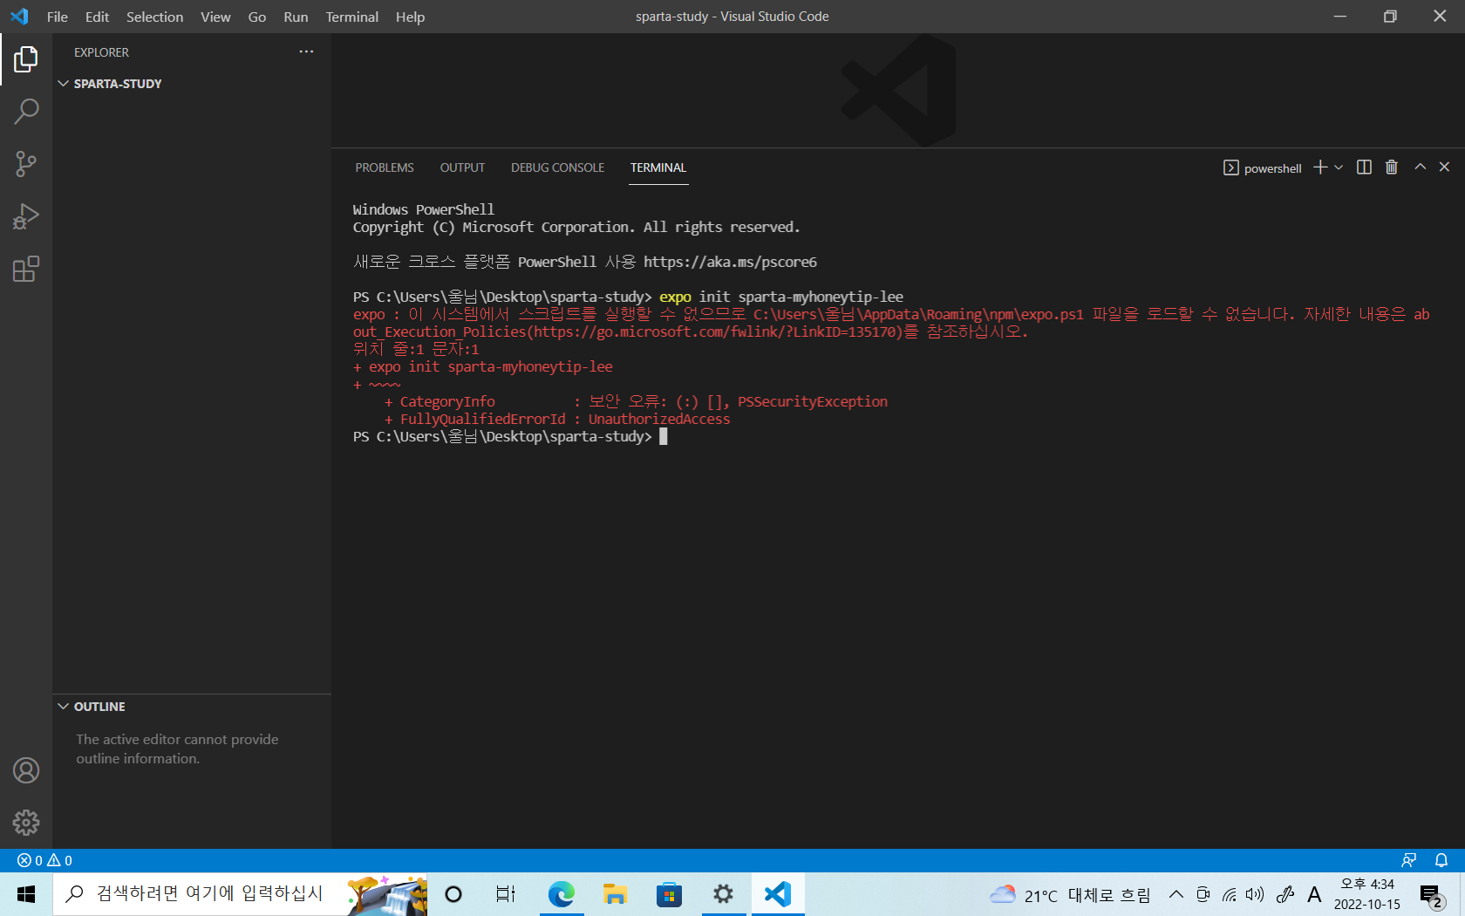
Task: Open the Search view in activity bar
Action: tap(26, 112)
